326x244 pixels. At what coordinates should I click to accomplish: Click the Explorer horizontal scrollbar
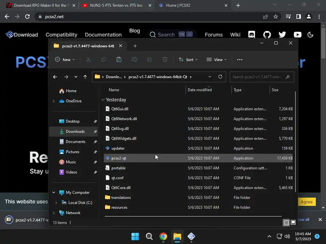tap(193, 216)
